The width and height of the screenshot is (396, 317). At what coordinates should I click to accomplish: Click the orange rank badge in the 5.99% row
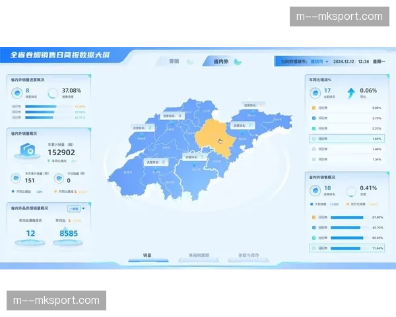pos(313,108)
